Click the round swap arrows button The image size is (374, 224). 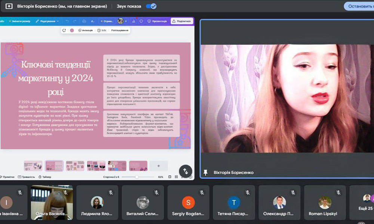click(186, 171)
